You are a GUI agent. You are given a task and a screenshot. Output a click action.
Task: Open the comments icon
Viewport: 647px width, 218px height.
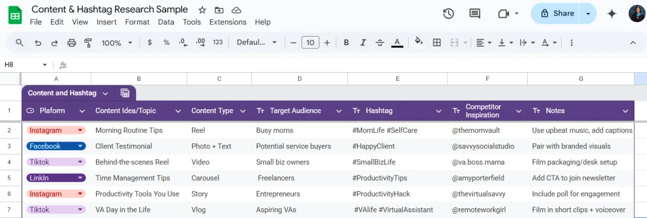coord(475,13)
